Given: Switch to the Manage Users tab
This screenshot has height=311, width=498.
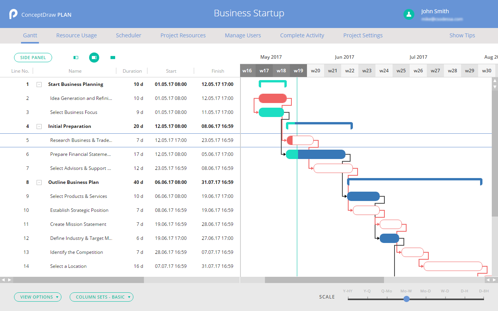Looking at the screenshot, I should coord(243,35).
